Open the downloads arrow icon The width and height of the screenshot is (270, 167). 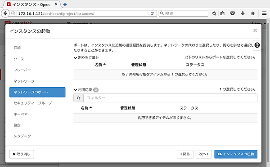243,13
